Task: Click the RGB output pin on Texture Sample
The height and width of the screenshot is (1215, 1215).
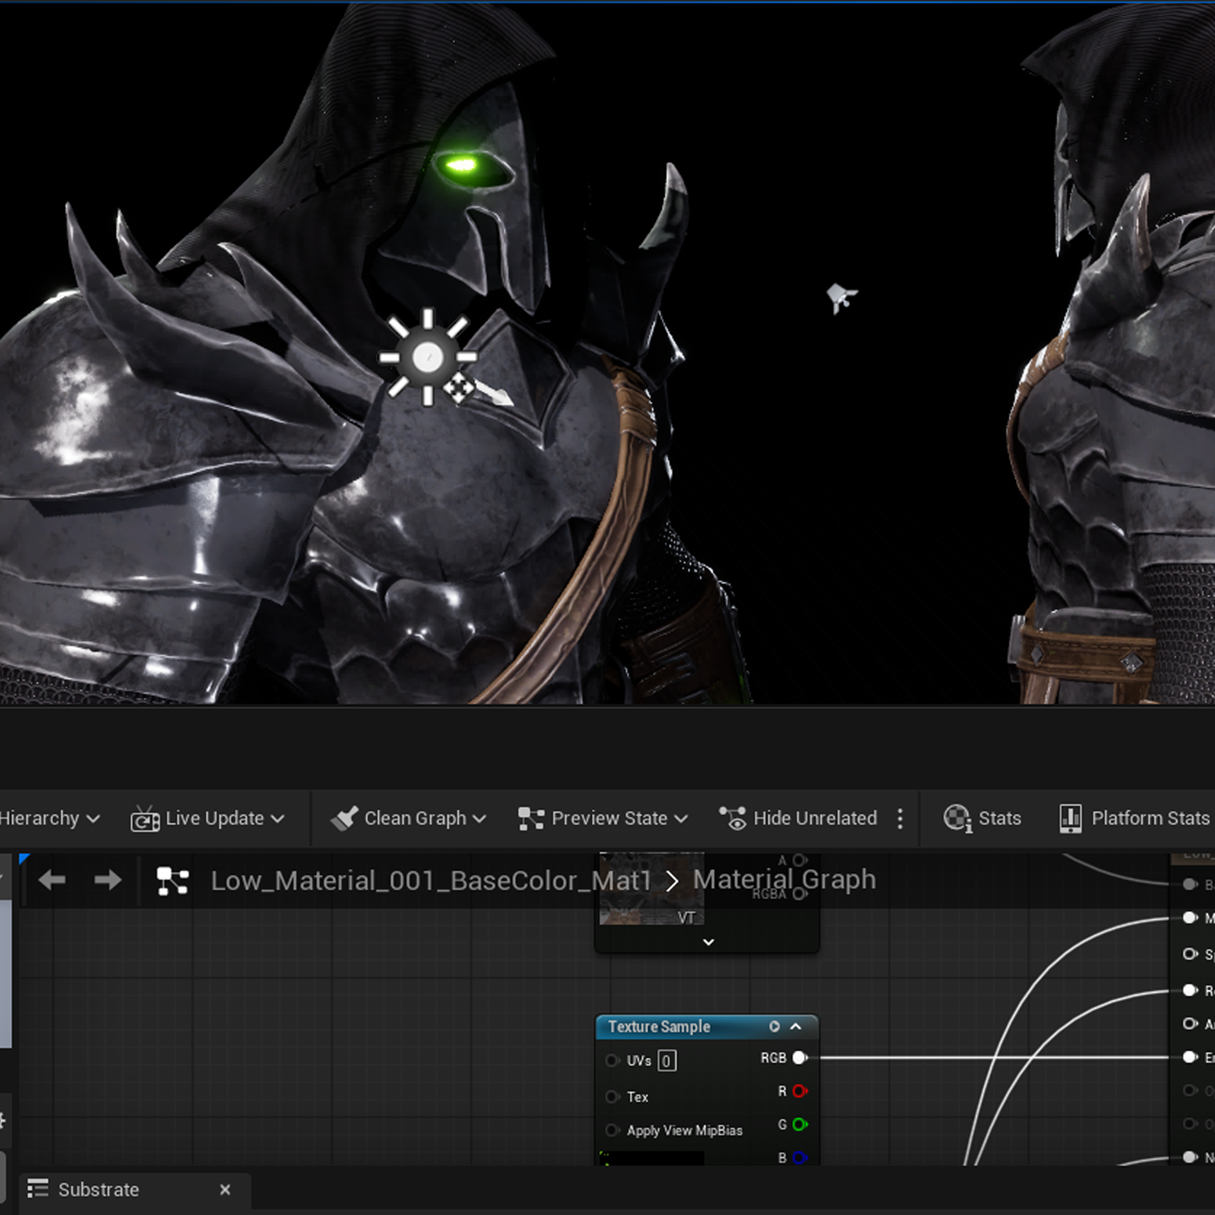Action: point(800,1058)
